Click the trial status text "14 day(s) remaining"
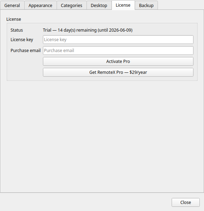 click(77, 30)
